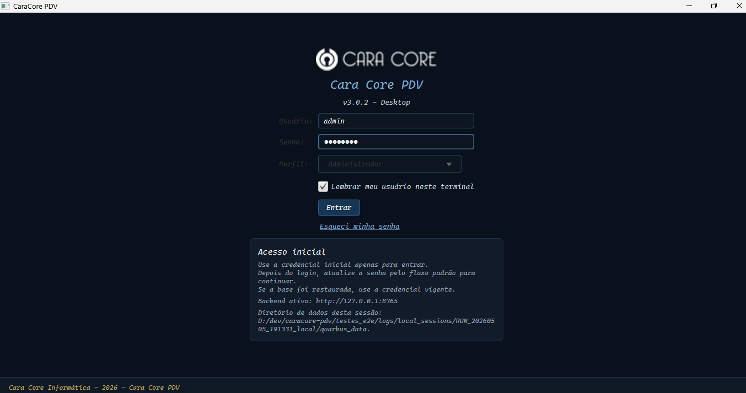The height and width of the screenshot is (393, 746).
Task: Restore down the CaraCore PDV window
Action: [714, 6]
